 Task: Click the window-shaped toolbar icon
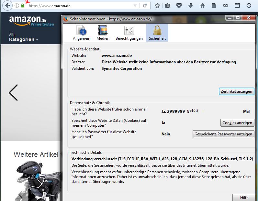click(x=237, y=6)
